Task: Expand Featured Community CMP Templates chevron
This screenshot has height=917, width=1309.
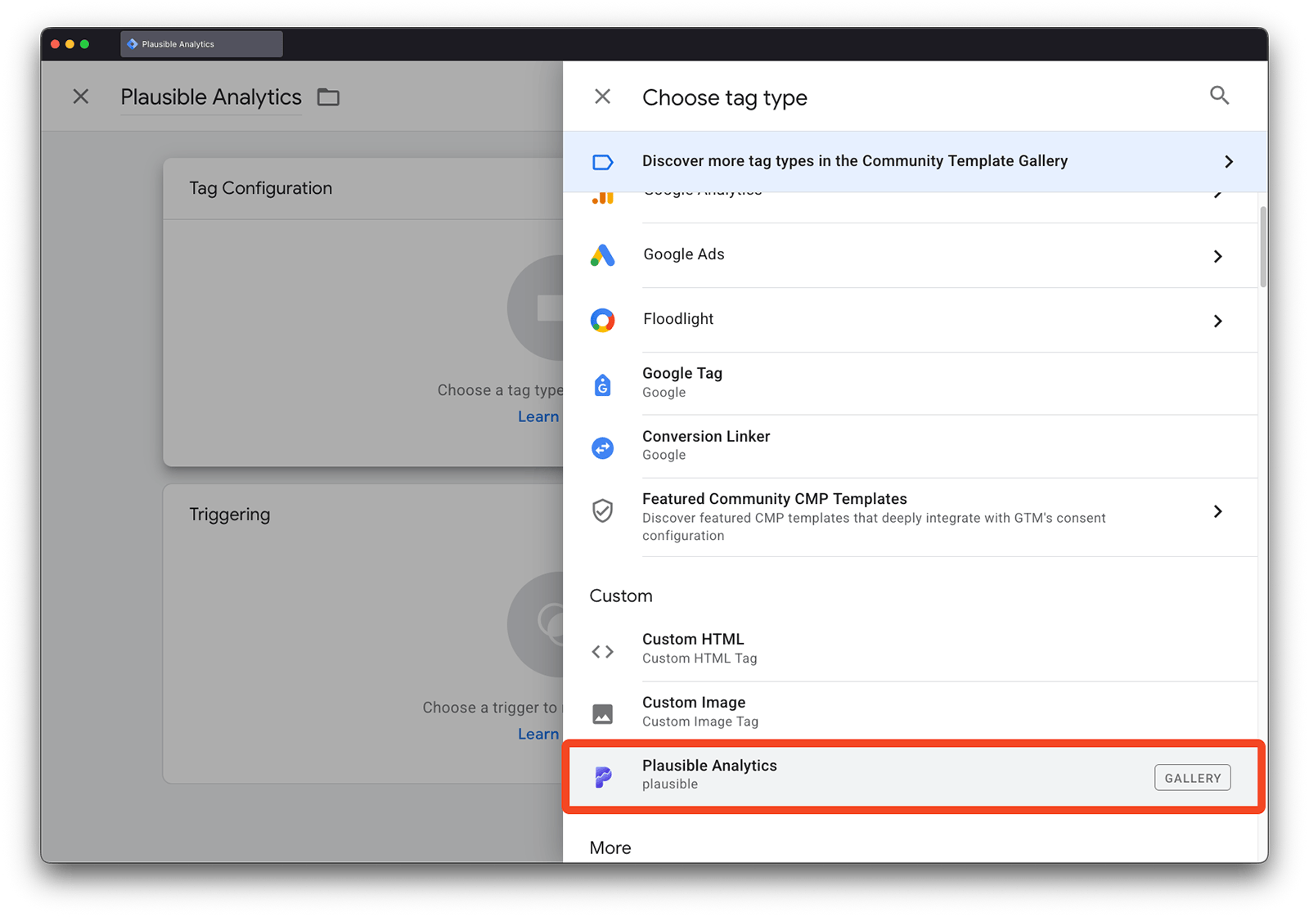Action: click(1217, 511)
